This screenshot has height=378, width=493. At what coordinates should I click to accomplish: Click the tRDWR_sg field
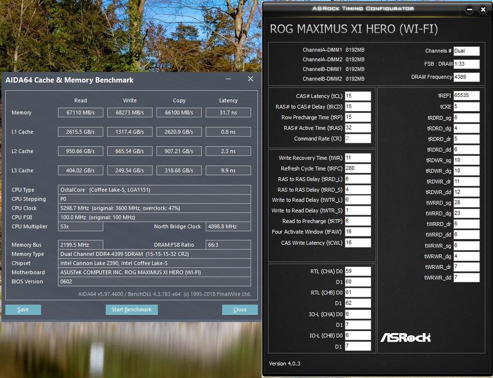click(466, 160)
